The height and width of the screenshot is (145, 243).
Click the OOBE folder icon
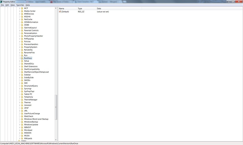pos(22,25)
